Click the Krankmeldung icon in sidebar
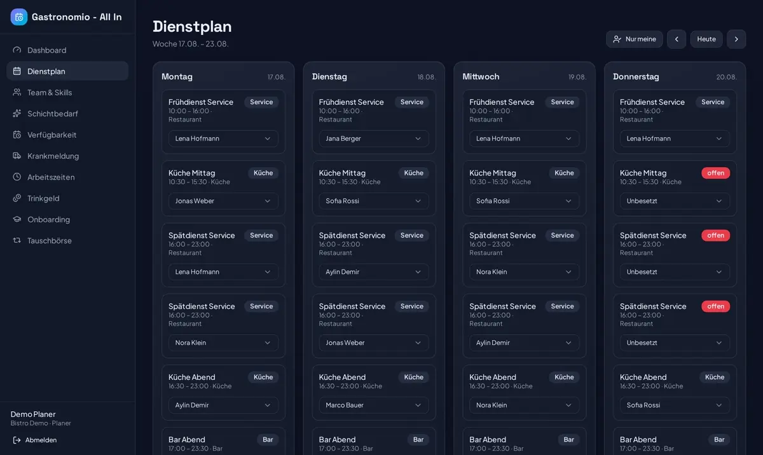 point(17,156)
